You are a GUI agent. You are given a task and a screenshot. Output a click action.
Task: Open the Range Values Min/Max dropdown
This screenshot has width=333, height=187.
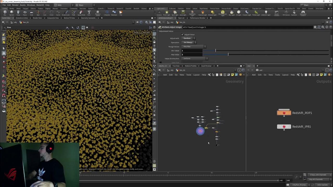point(194,46)
